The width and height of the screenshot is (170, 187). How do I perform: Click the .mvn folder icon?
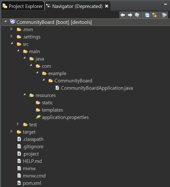click(x=19, y=30)
